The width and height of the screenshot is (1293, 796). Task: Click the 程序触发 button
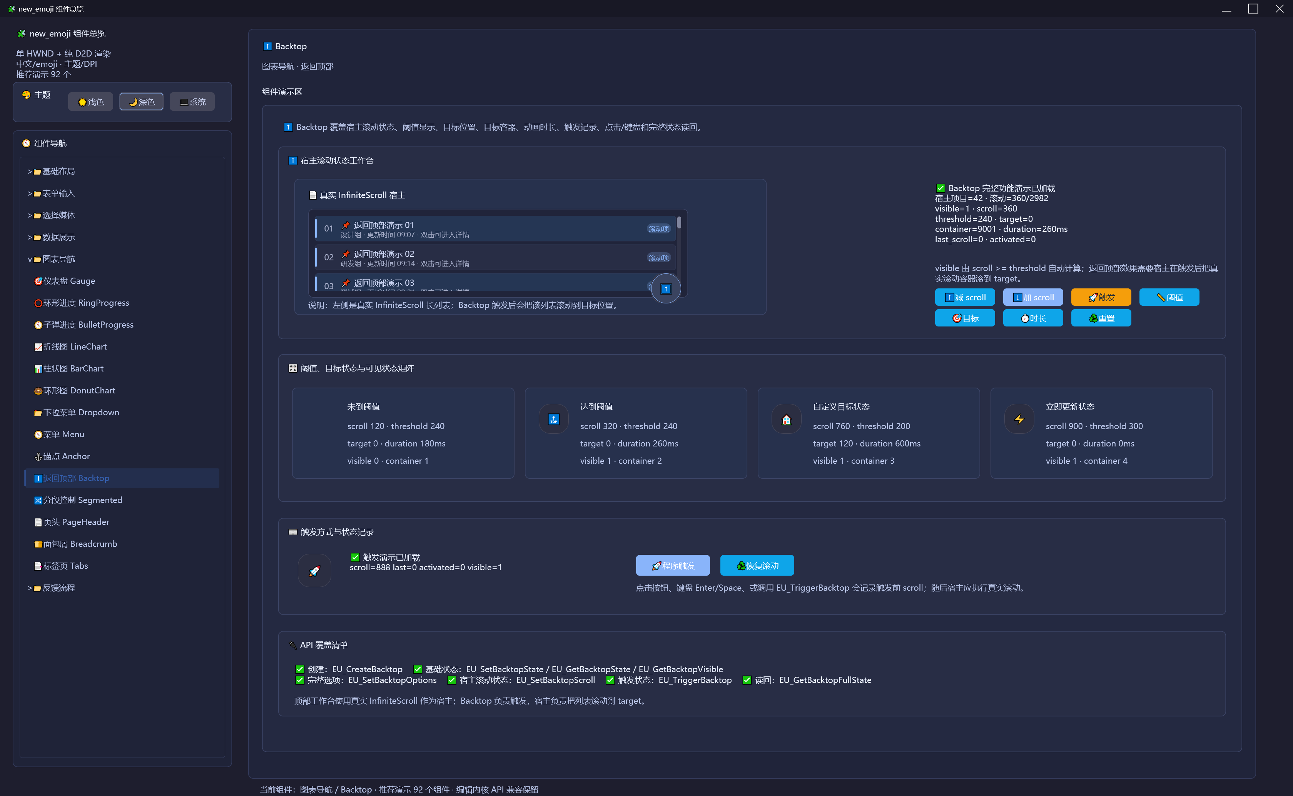tap(673, 565)
